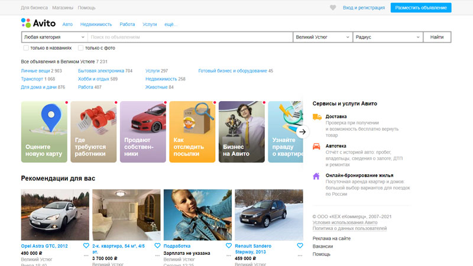Open 'Личные вещи' category link
The image size is (473, 266).
(35, 71)
